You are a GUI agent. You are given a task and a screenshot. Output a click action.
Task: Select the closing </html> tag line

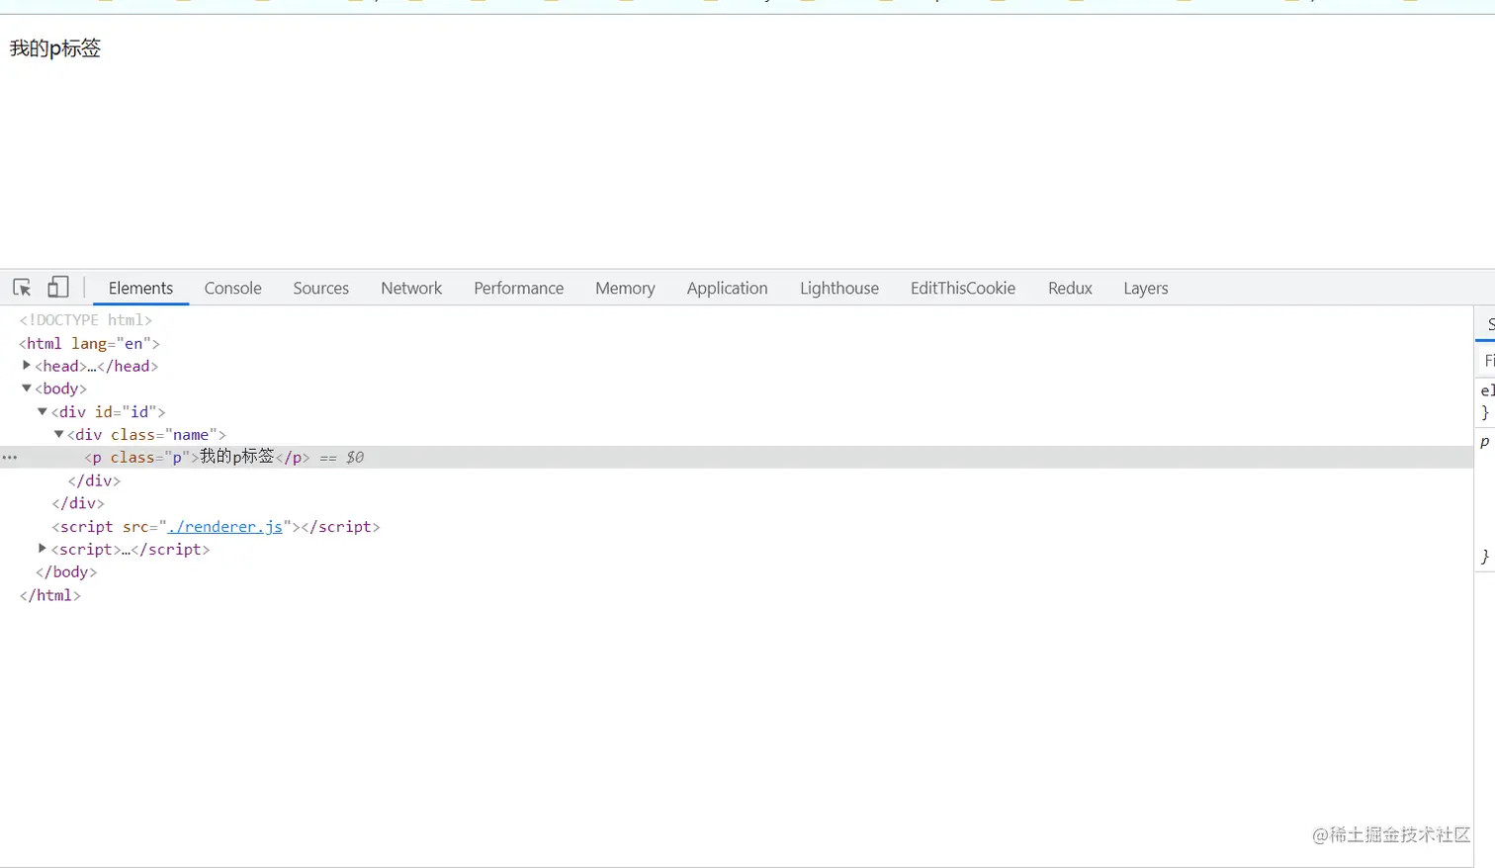click(x=49, y=595)
